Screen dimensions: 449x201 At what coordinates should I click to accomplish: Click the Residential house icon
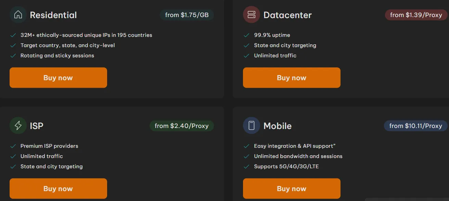(18, 15)
